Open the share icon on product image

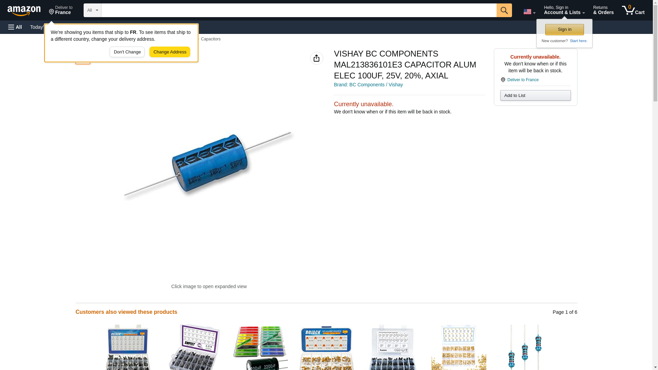coord(316,58)
